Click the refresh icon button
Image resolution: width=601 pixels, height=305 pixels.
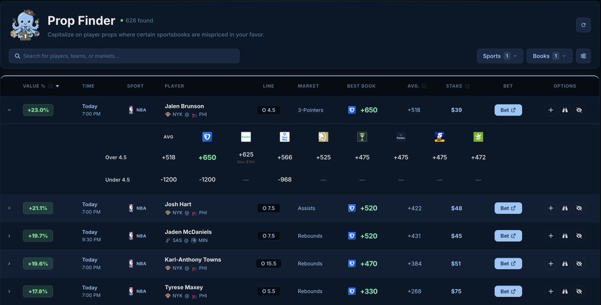click(583, 25)
